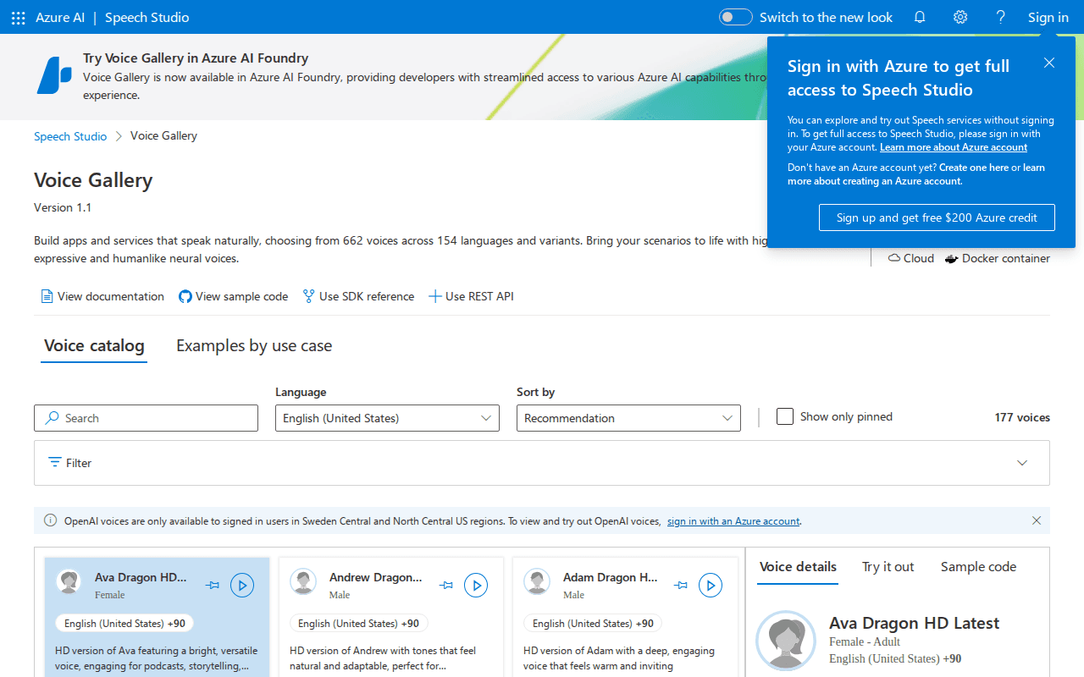
Task: Click the Ava Dragon card avatar
Action: [x=69, y=581]
